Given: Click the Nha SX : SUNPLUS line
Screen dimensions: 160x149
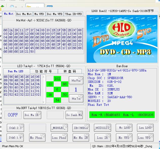Looking at the screenshot, I should [x=104, y=90].
